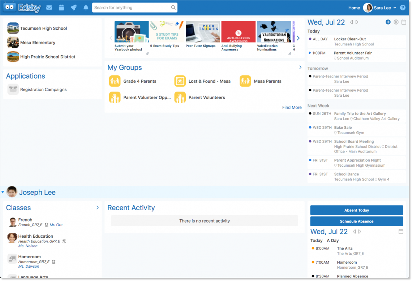Click the rocket launch icon
412x281 pixels.
pyautogui.click(x=74, y=8)
